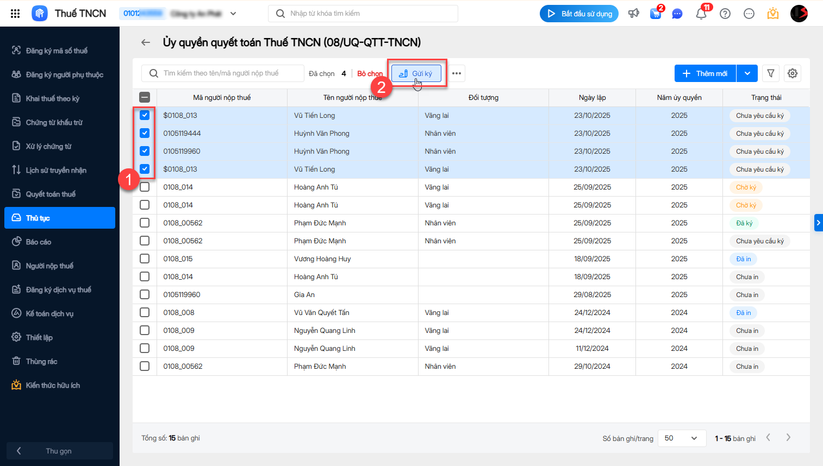This screenshot has width=823, height=466.
Task: Select the Thủ tục sidebar item
Action: coord(60,218)
